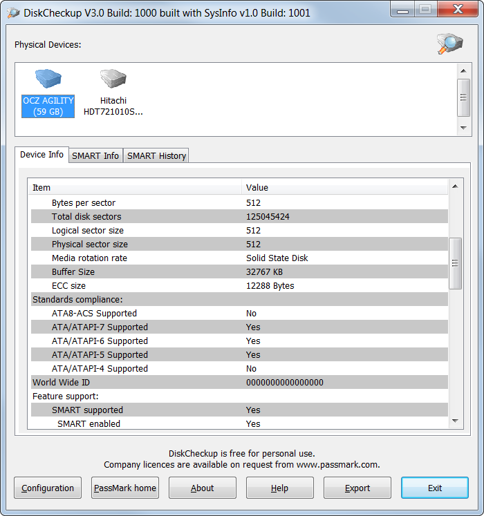
Task: Exit the application
Action: point(435,488)
